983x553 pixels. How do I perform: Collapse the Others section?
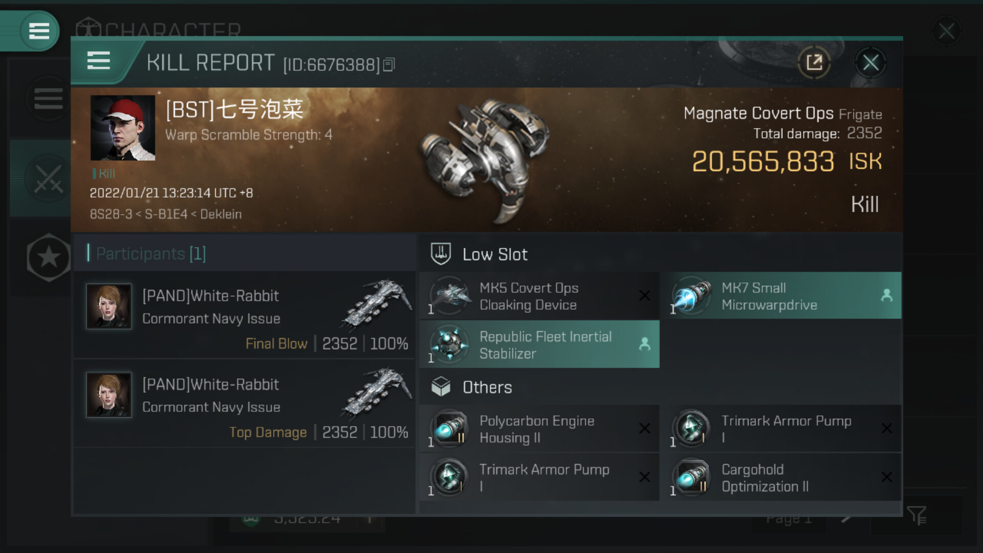[x=487, y=388]
